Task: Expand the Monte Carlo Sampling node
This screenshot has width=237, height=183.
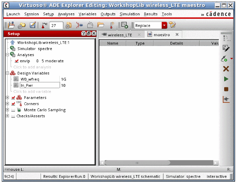Action: pyautogui.click(x=7, y=110)
